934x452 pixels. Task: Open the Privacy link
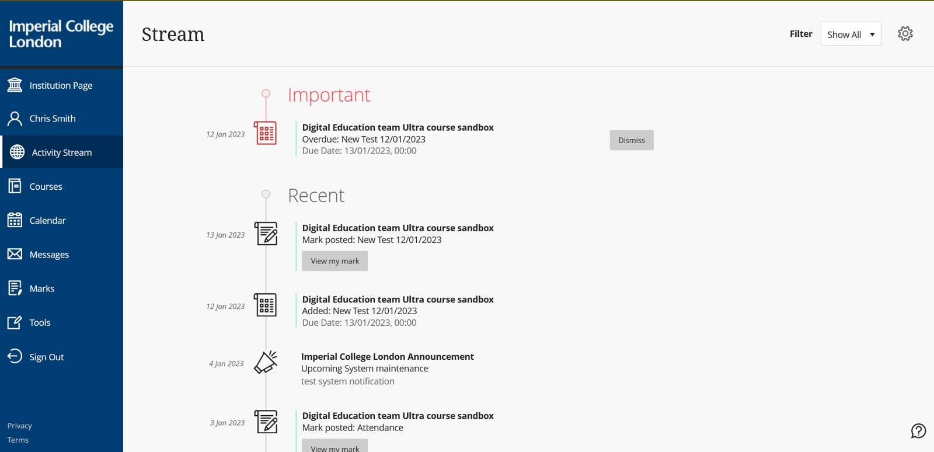(20, 426)
